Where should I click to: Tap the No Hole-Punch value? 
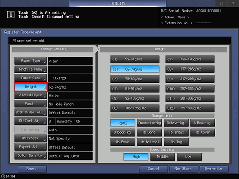click(x=70, y=104)
